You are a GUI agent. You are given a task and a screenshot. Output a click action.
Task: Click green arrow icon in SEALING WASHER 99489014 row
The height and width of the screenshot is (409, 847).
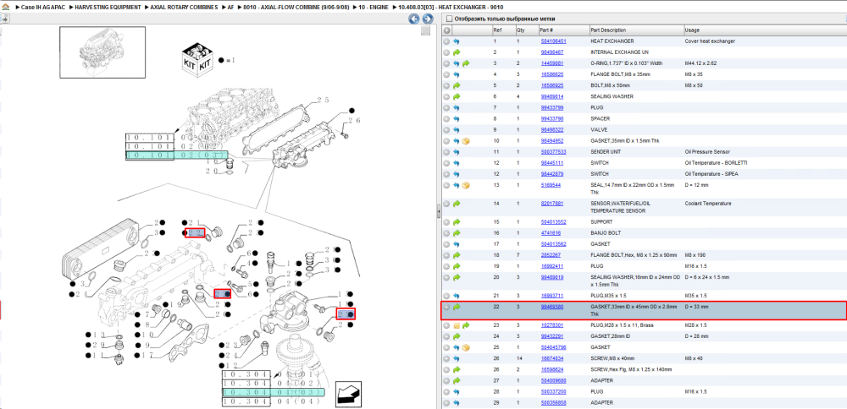(x=457, y=96)
